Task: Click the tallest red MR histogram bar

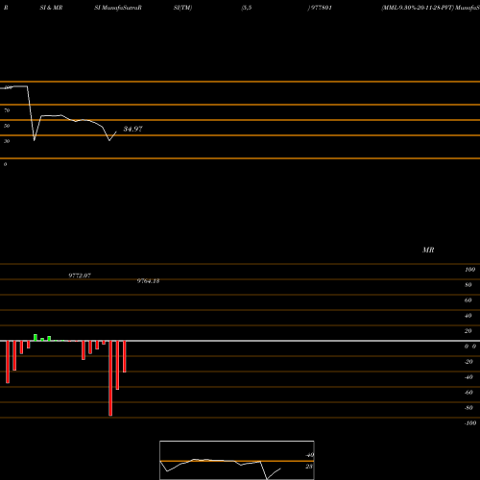Action: click(110, 378)
